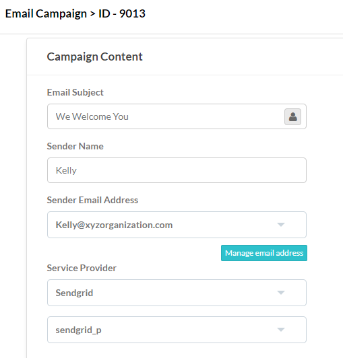The image size is (343, 358).
Task: Go to Email Campaign in the breadcrumb
Action: point(46,13)
